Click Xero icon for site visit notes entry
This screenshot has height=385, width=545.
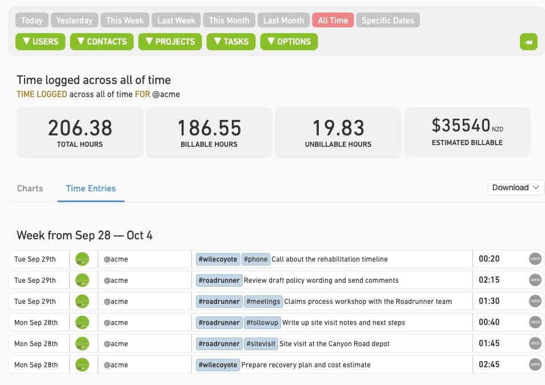click(x=535, y=323)
